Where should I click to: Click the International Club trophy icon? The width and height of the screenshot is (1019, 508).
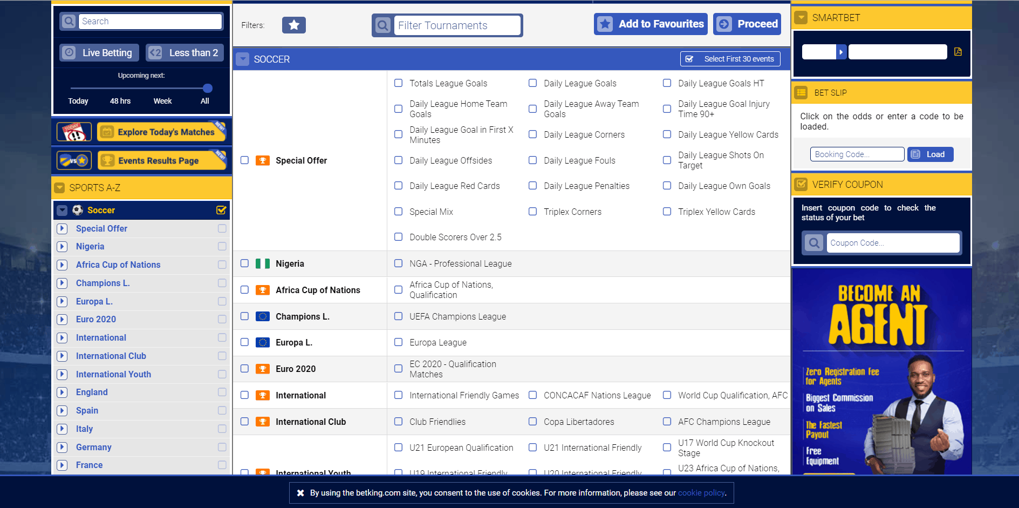click(263, 422)
